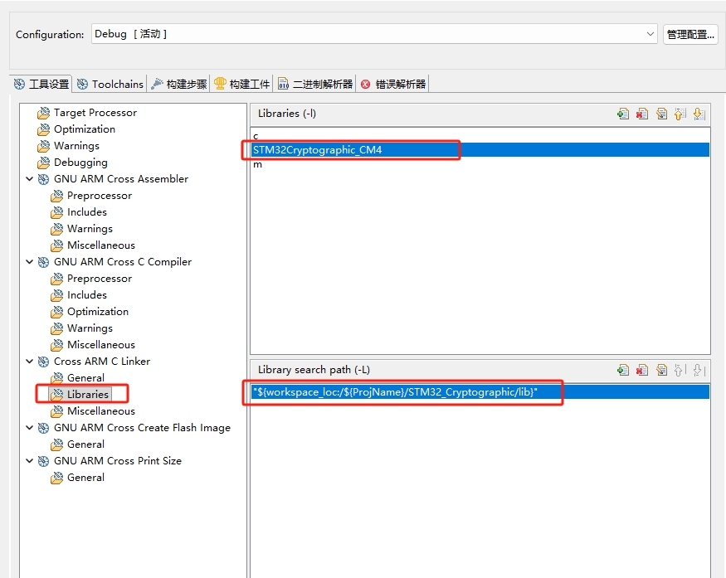
Task: Move library entry up in Libraries list
Action: pos(680,114)
